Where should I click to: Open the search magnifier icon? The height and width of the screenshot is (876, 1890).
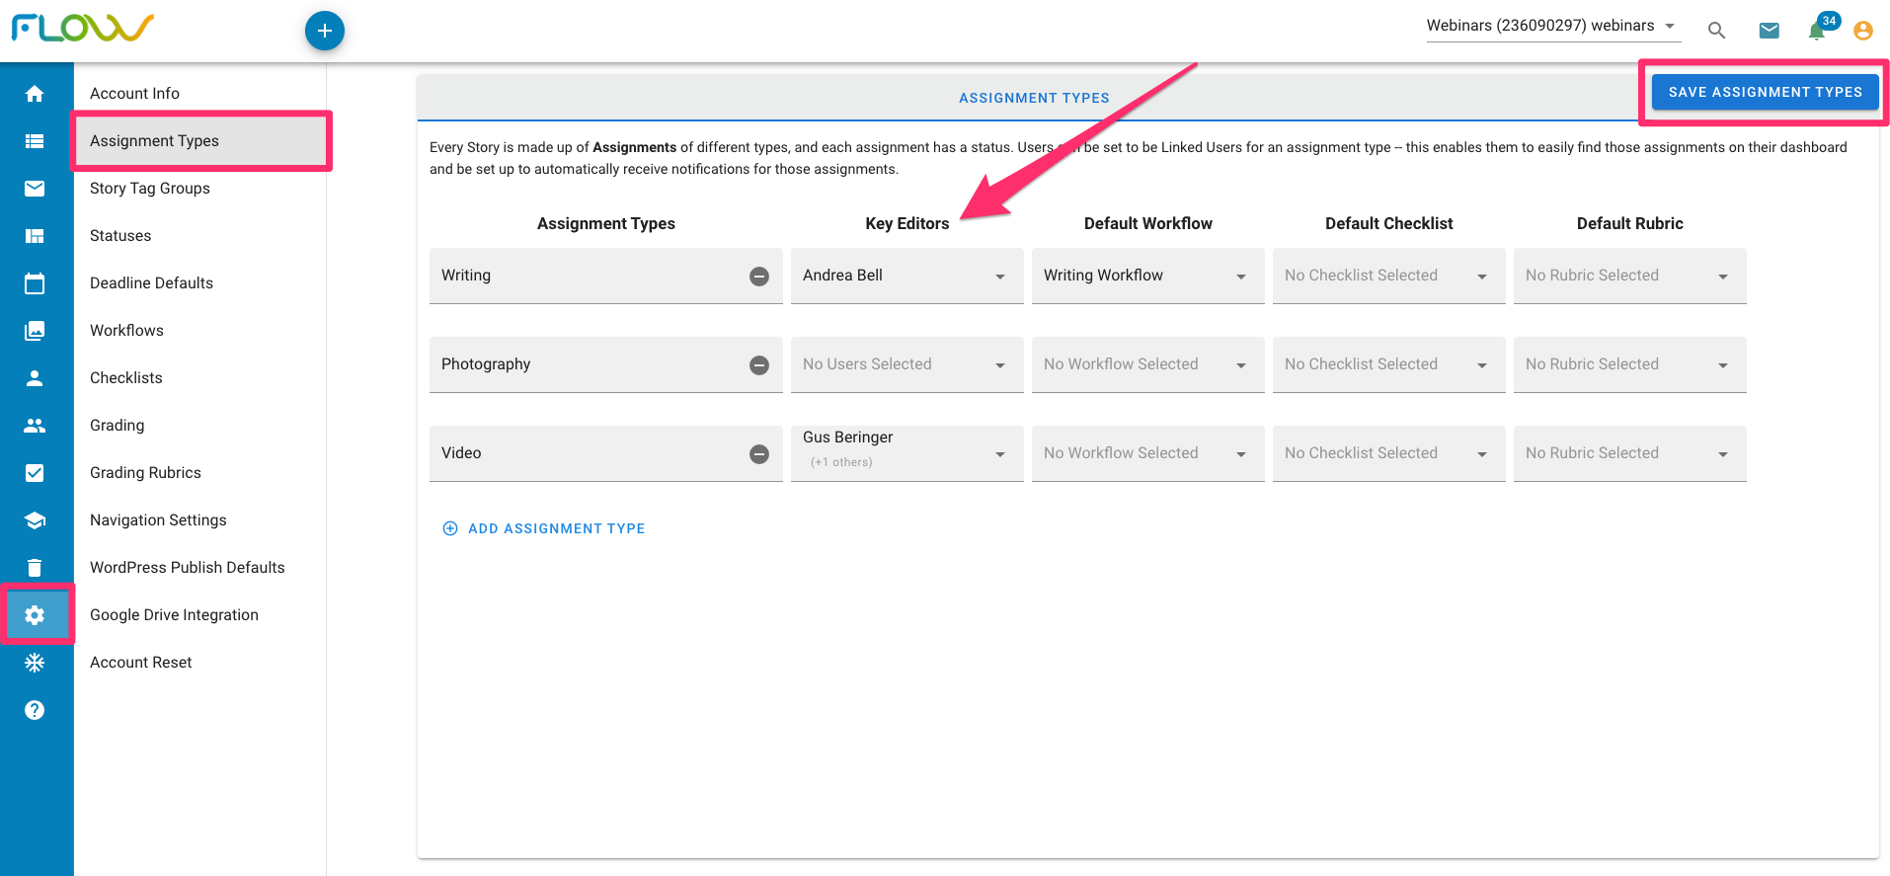tap(1717, 31)
